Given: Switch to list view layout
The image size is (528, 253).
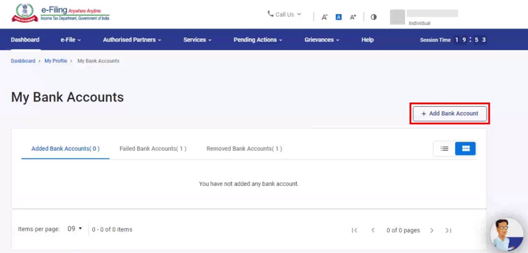Looking at the screenshot, I should pyautogui.click(x=444, y=149).
